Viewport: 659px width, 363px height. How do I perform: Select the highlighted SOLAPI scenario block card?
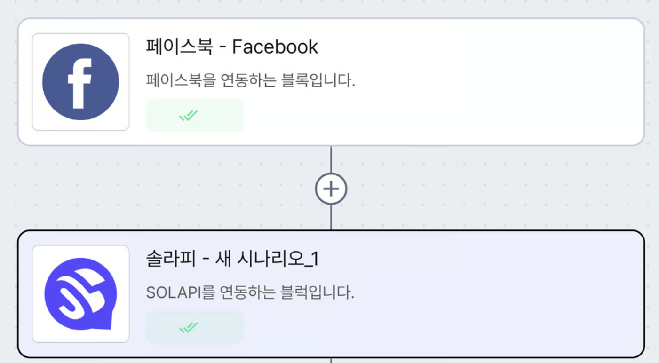coord(331,294)
